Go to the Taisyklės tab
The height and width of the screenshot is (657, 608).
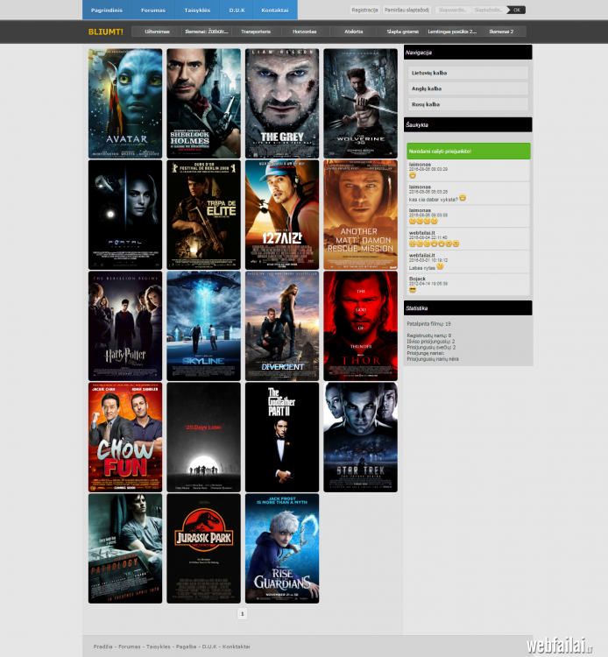(x=197, y=10)
